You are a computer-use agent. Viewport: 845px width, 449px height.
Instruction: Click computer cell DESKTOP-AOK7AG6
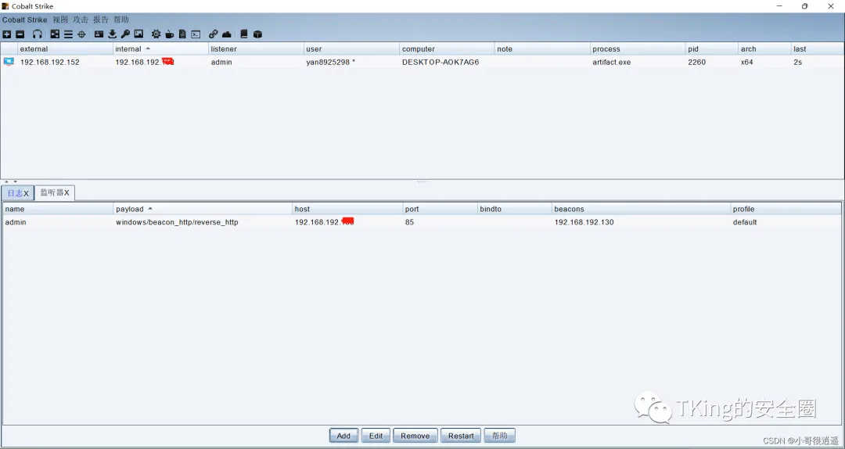pyautogui.click(x=440, y=62)
